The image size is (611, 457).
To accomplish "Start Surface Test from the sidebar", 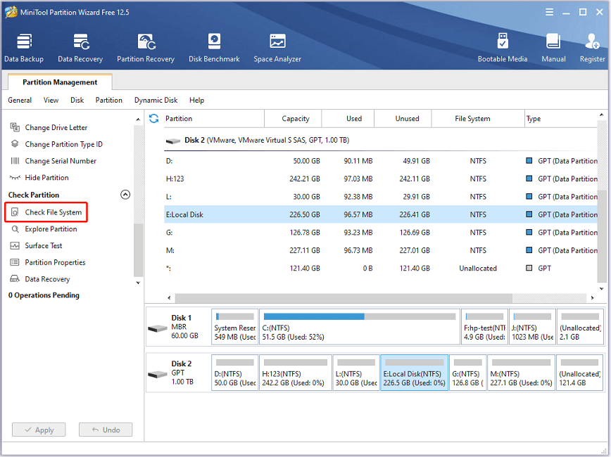I will click(x=43, y=245).
